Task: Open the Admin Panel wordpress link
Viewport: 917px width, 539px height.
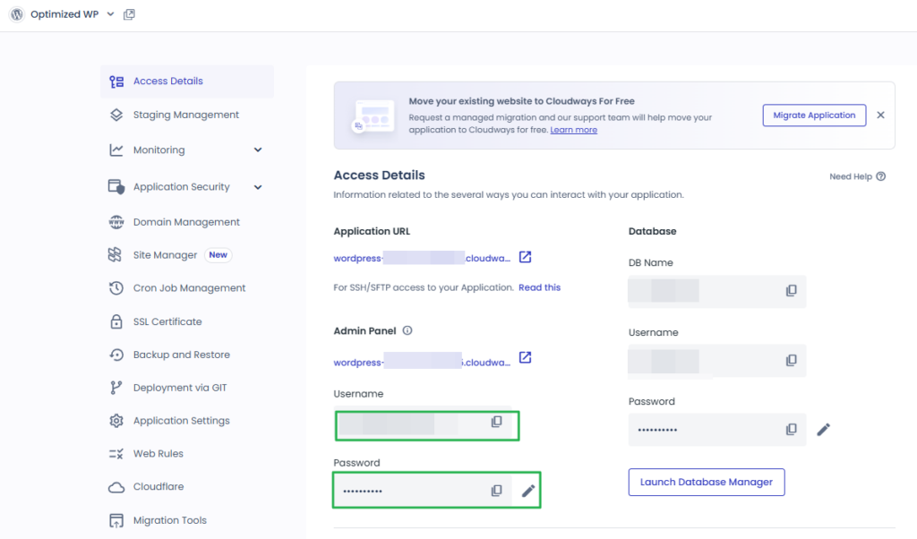Action: 422,363
